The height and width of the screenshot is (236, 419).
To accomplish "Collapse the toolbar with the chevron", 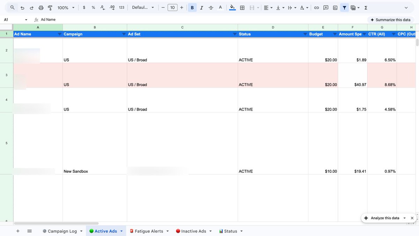I will (406, 7).
